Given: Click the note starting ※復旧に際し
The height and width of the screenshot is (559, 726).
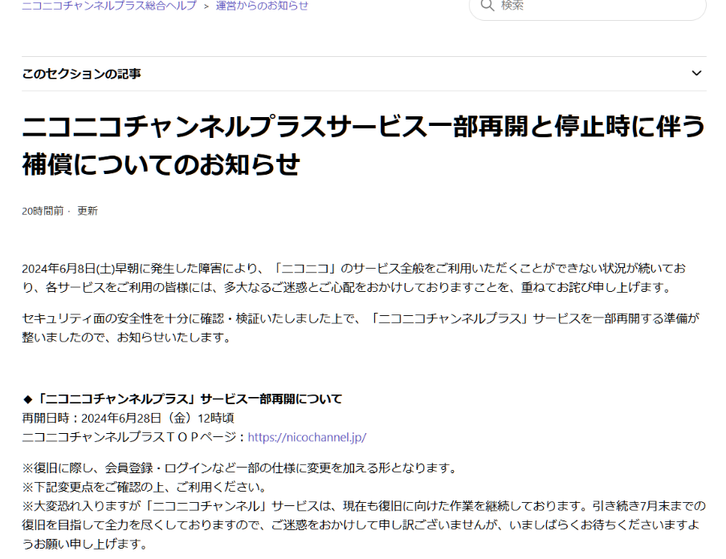Looking at the screenshot, I should click(239, 468).
